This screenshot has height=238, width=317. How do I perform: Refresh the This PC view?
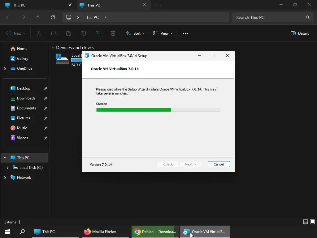pyautogui.click(x=53, y=17)
